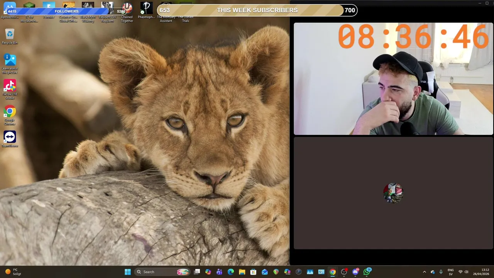The width and height of the screenshot is (494, 278).
Task: Click the taskbar Search box
Action: point(162,272)
